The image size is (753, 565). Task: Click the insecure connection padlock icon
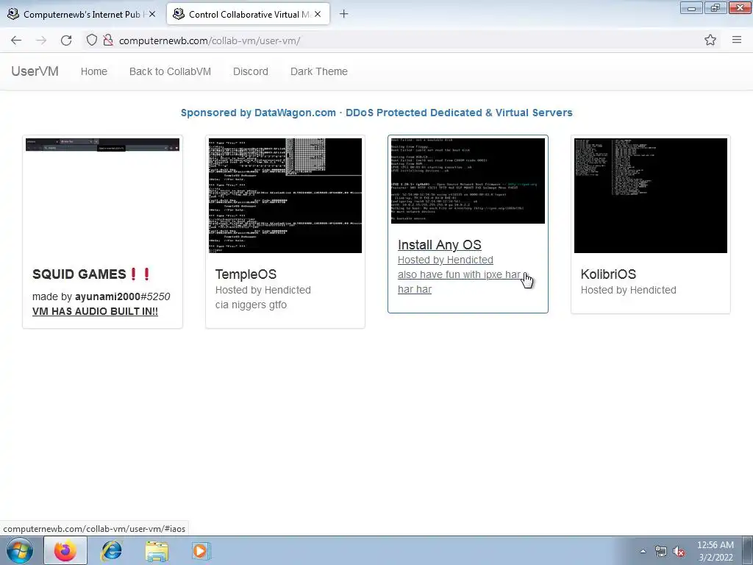click(109, 40)
